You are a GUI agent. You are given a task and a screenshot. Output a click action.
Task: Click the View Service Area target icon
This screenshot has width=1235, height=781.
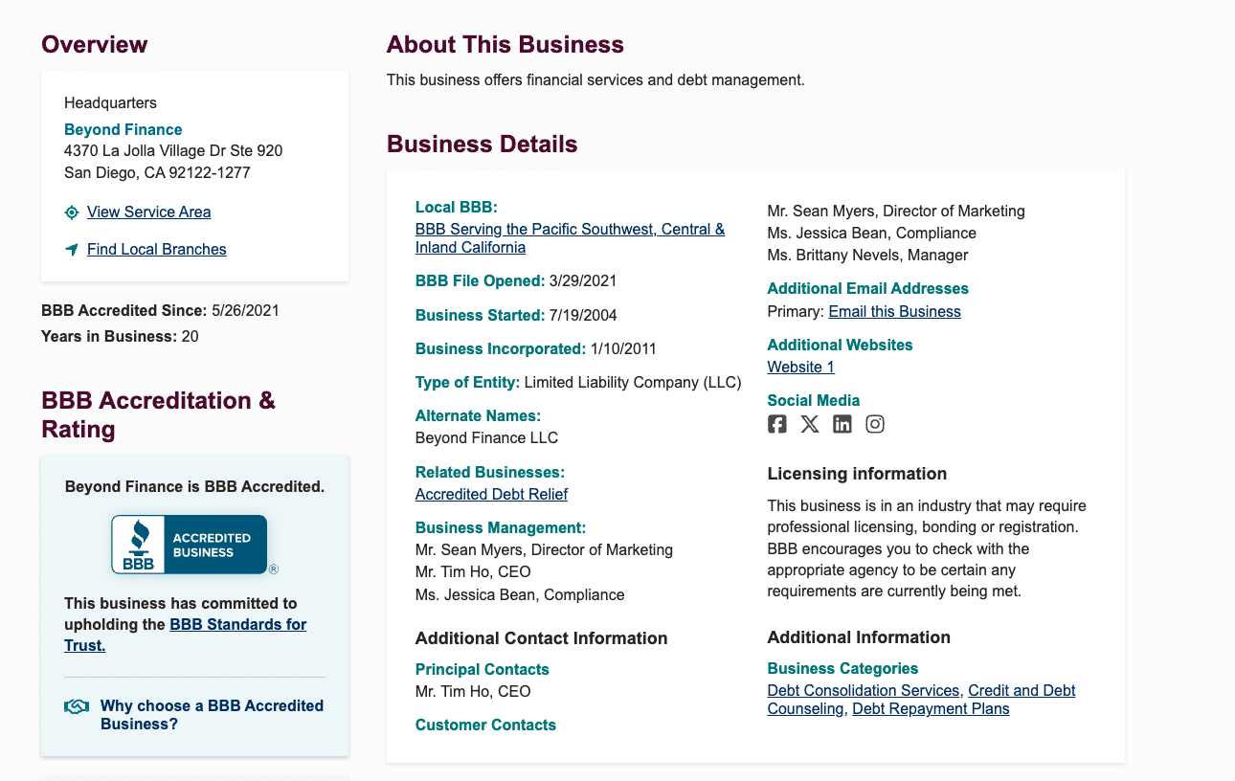tap(72, 212)
